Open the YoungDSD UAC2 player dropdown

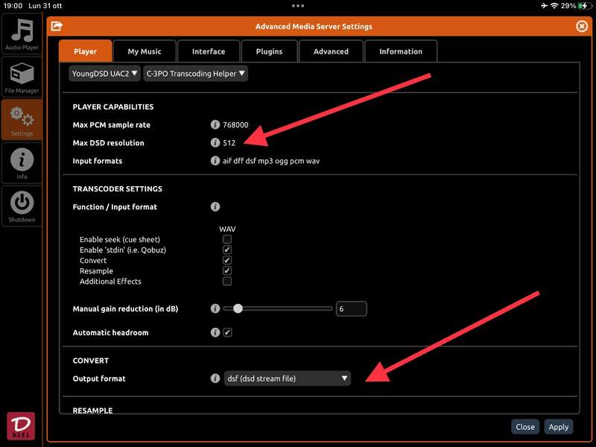click(104, 74)
